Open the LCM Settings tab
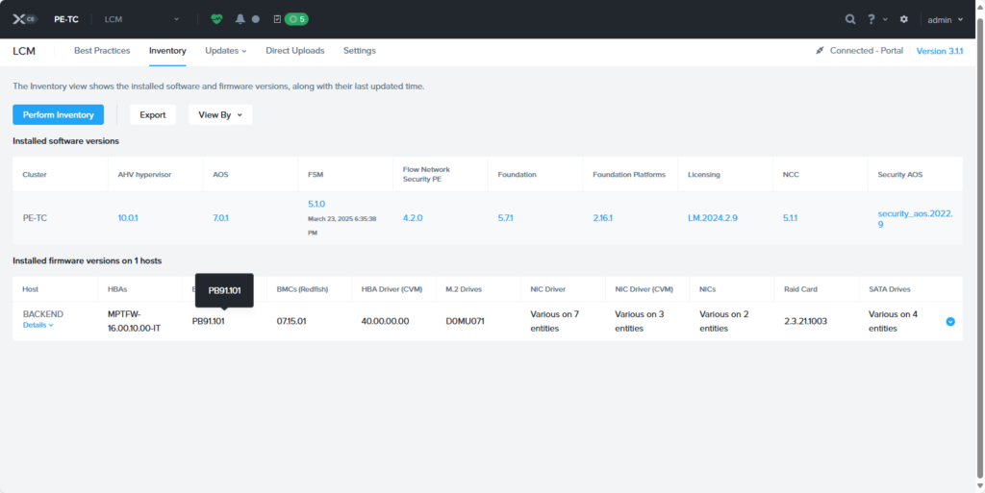Screen dimensions: 985x493 click(360, 51)
